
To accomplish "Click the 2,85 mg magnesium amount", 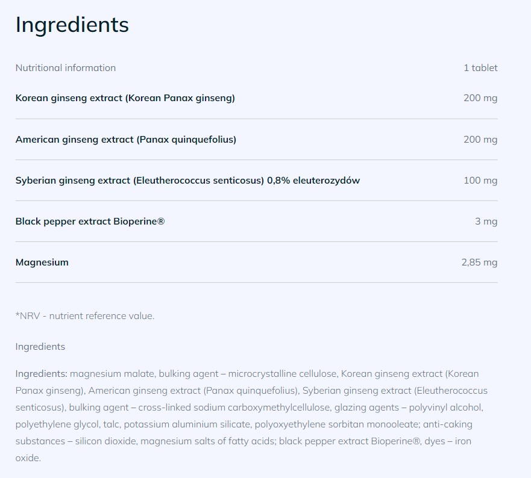I will (479, 262).
